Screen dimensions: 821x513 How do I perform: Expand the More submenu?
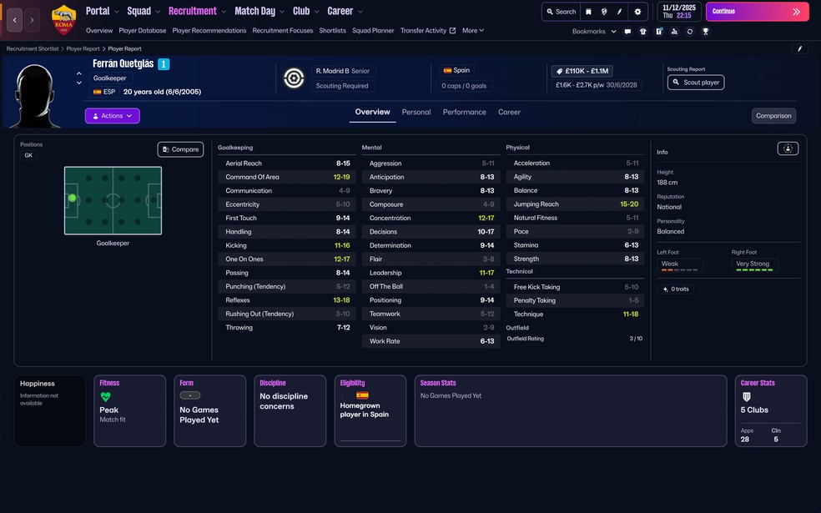tap(472, 31)
